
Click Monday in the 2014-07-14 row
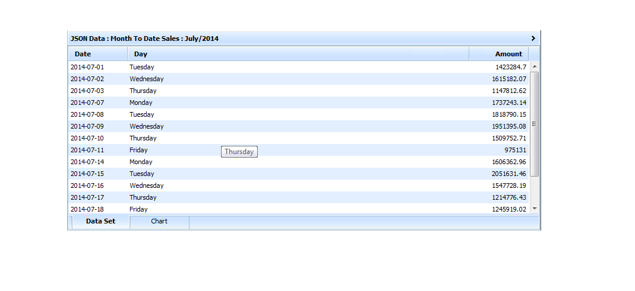[x=141, y=162]
